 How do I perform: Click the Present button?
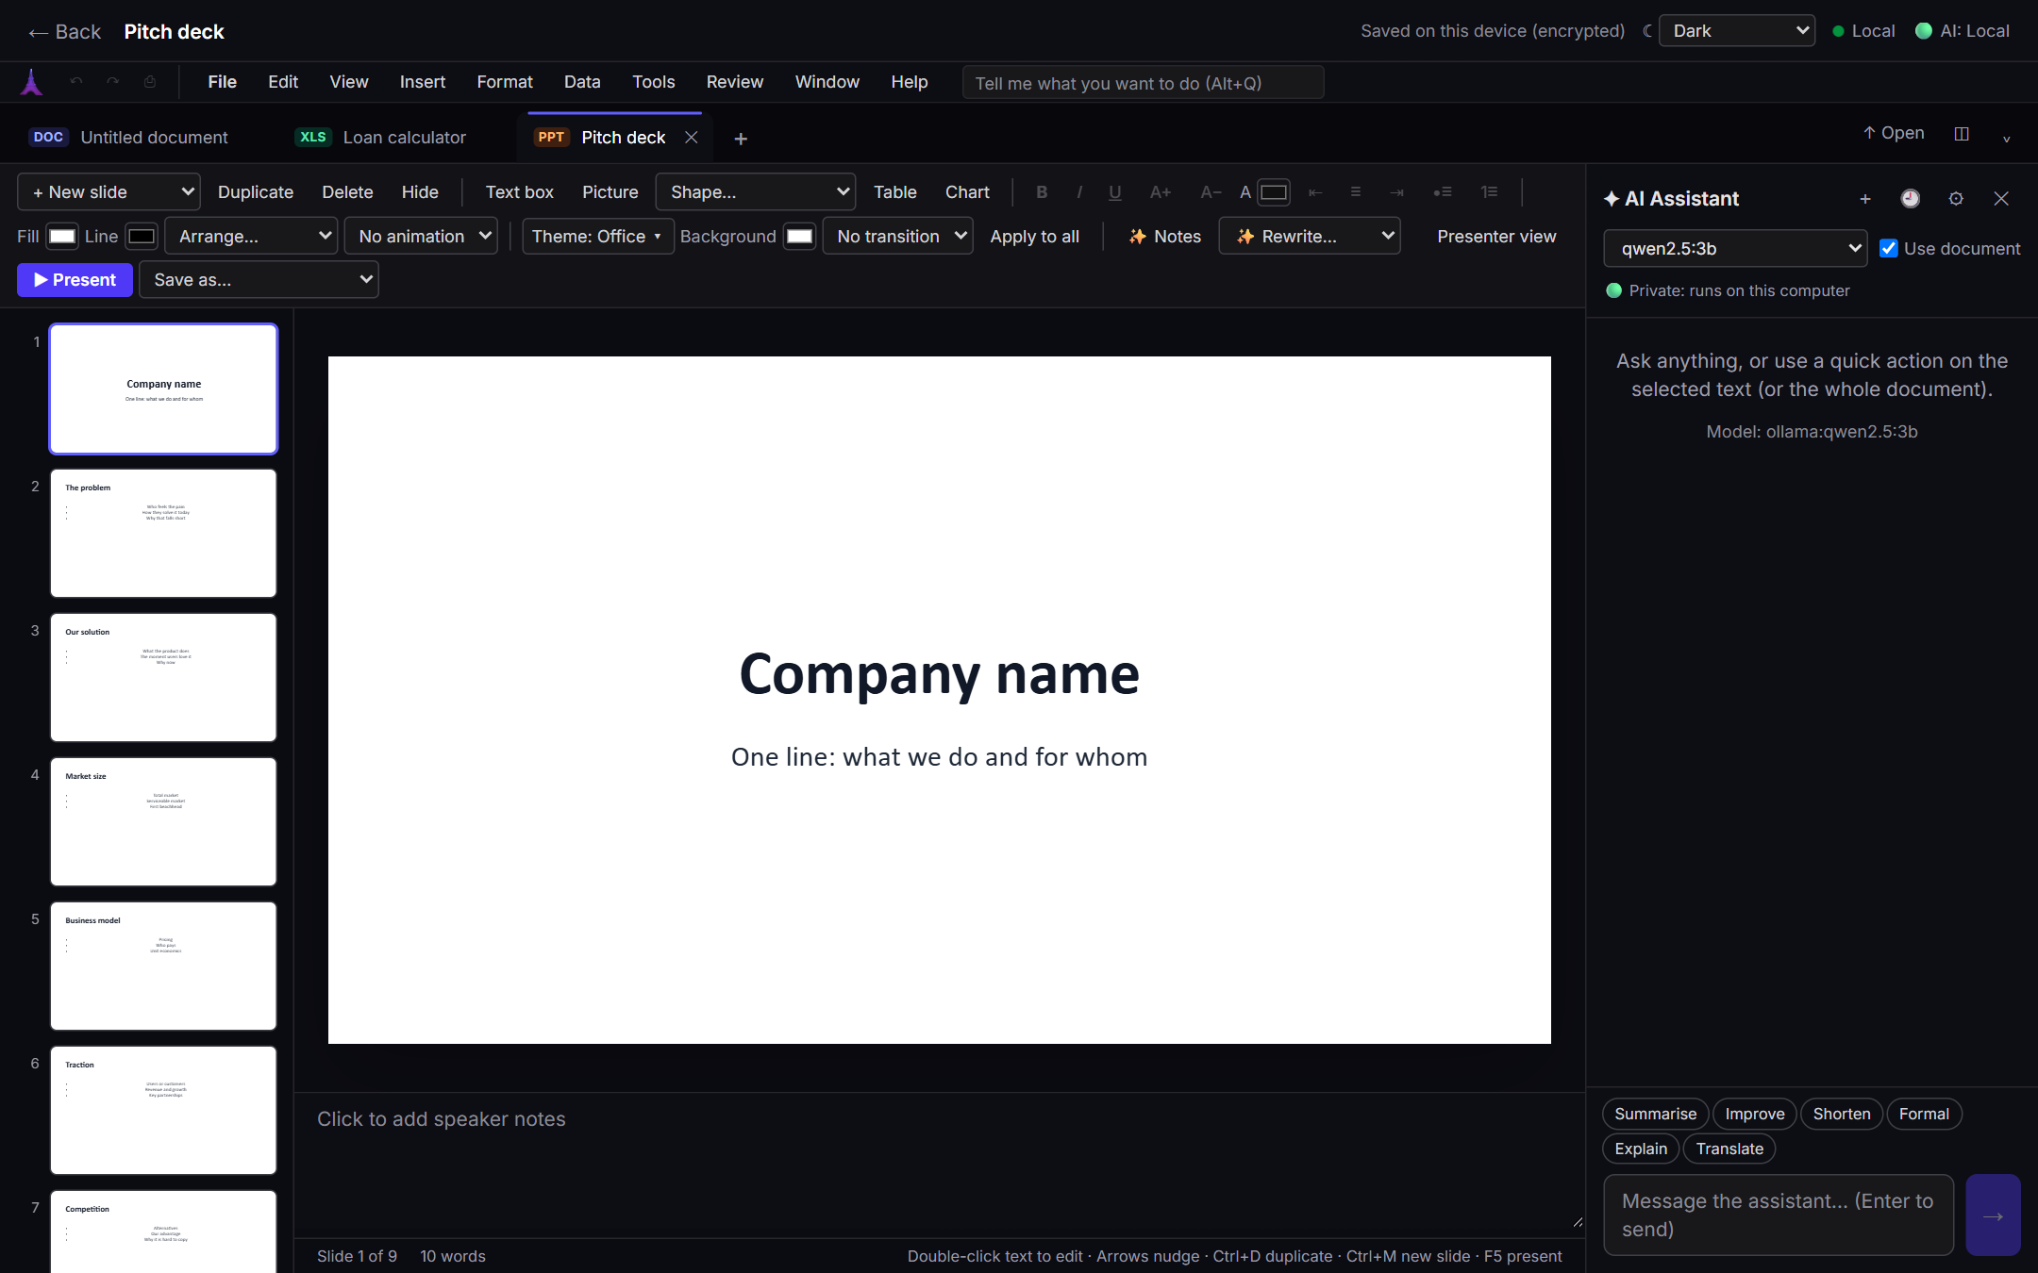[75, 280]
